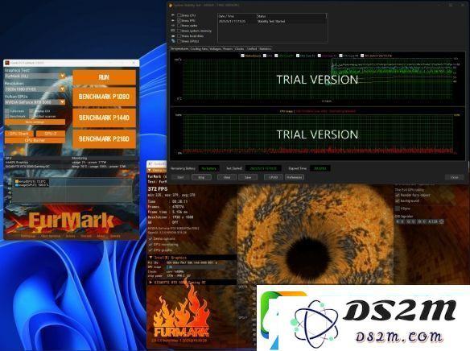The height and width of the screenshot is (351, 470).
Task: Enable the Stress cache checkbox
Action: click(179, 26)
